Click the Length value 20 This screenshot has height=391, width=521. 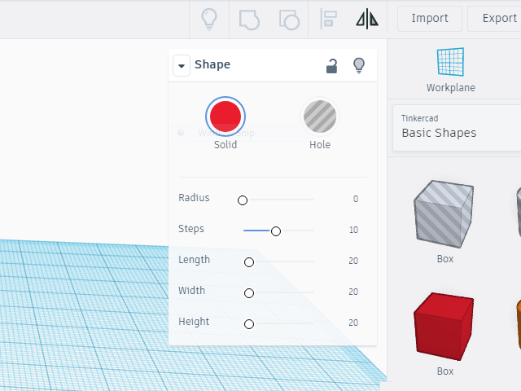coord(353,261)
